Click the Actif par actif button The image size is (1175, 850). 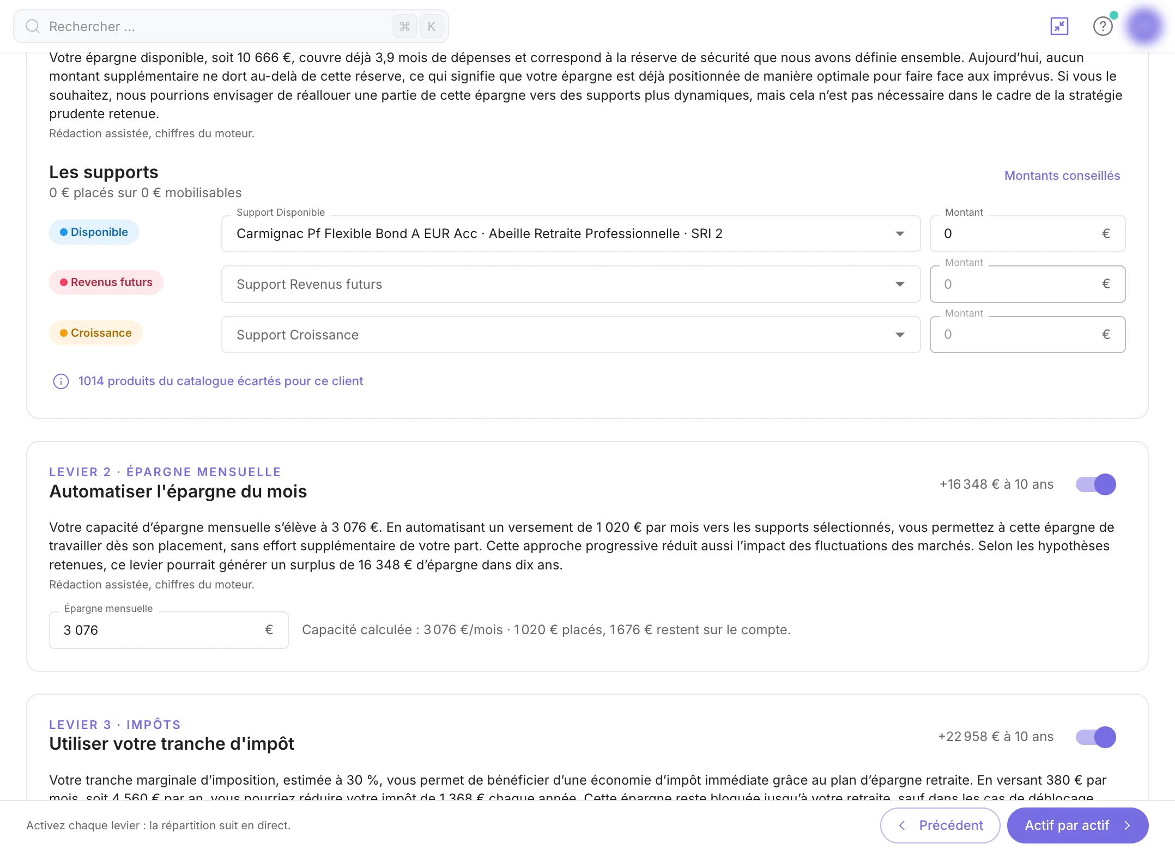coord(1077,825)
